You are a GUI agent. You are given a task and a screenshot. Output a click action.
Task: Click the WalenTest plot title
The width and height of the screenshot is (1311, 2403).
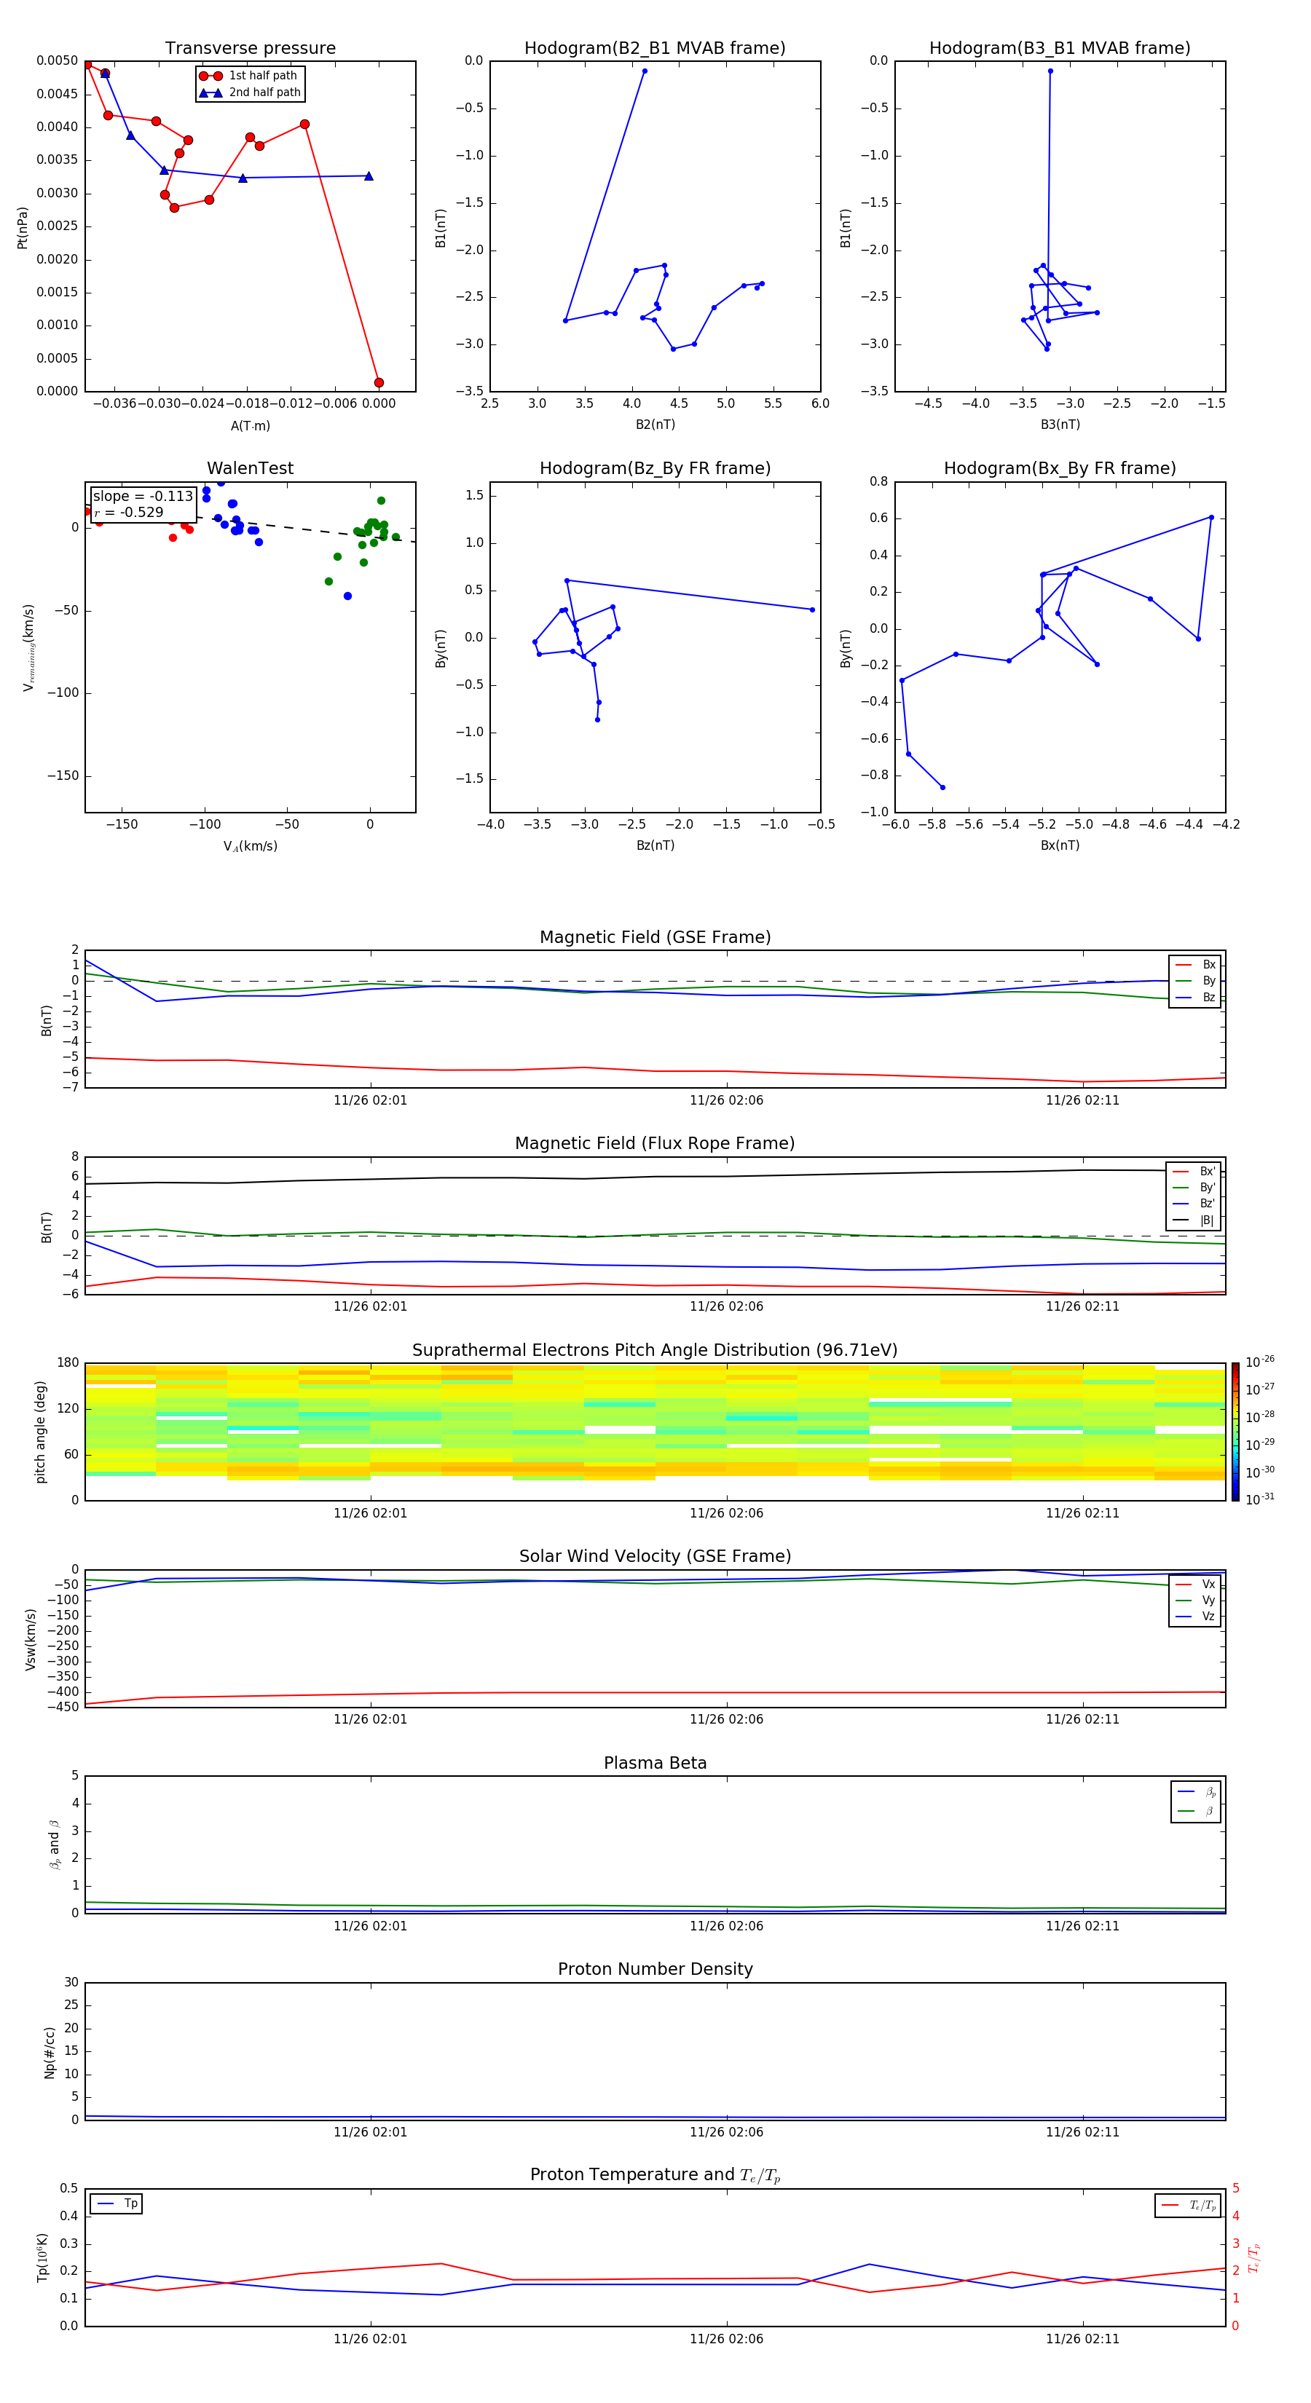coord(250,468)
